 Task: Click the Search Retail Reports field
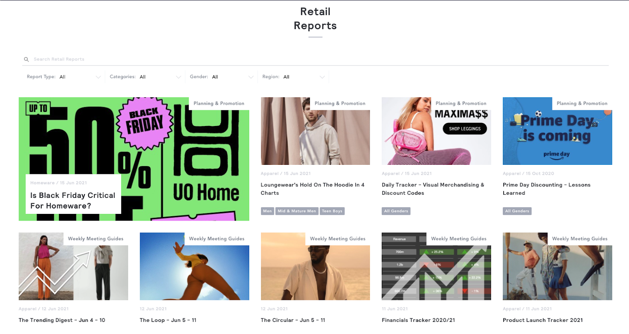click(x=315, y=59)
